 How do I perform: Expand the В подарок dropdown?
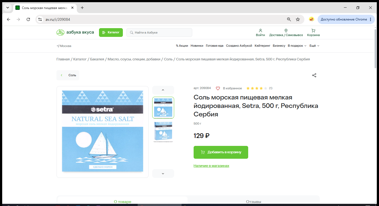tap(297, 46)
